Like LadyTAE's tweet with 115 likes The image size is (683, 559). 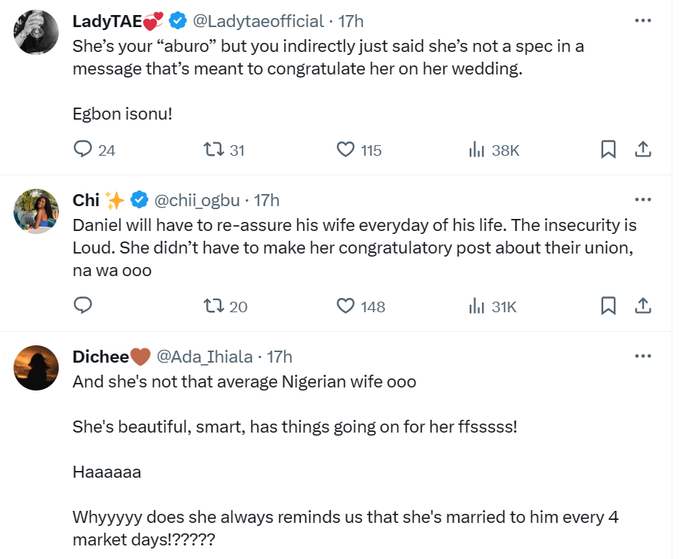[x=345, y=150]
